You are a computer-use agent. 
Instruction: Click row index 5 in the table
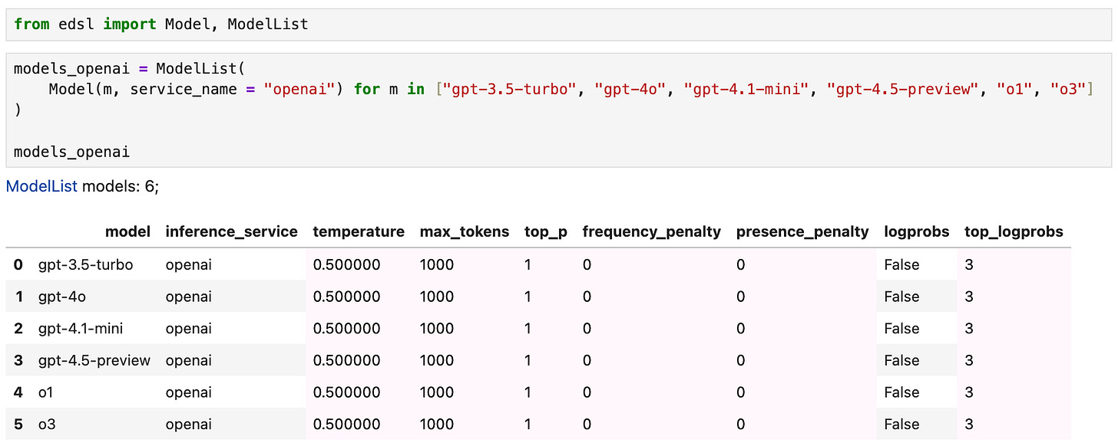pyautogui.click(x=18, y=424)
